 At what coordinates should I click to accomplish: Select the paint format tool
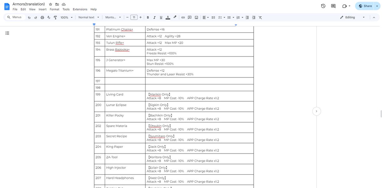(x=55, y=18)
